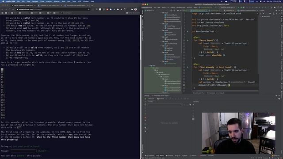Screen dimensions: 283x159
Task: Open Other Bookmarks folder
Action: point(133,13)
